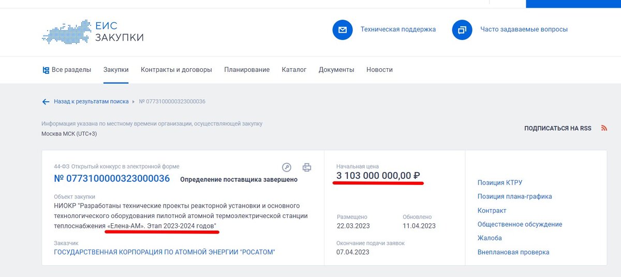Screen dimensions: 621x277
Task: Select the Закупки tab
Action: click(x=116, y=70)
